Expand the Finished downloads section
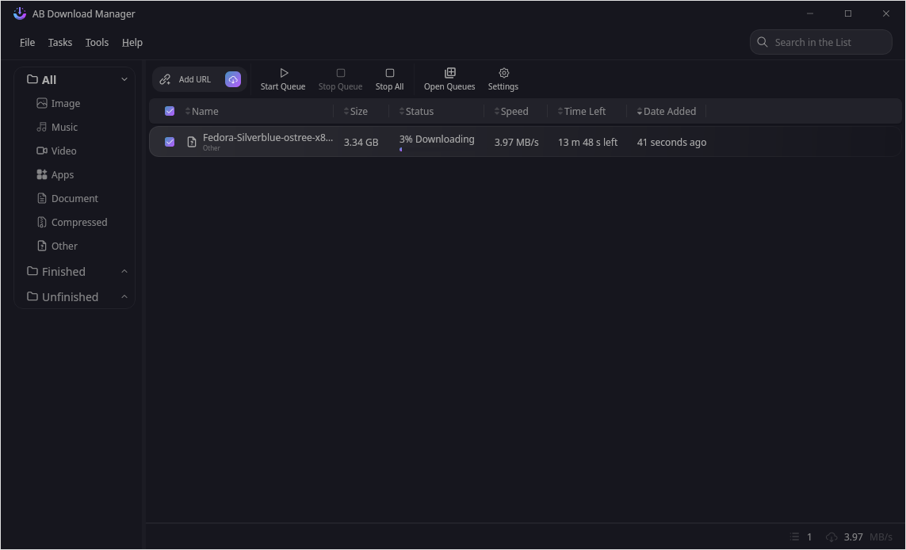906x550 pixels. coord(124,271)
